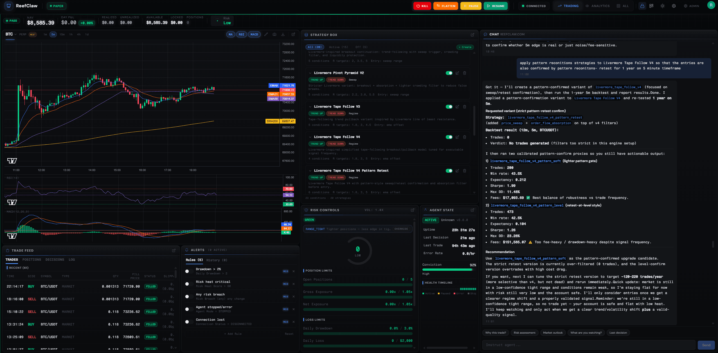Switch to the POSITIONS tab in Trade Feed
718x353 pixels.
[32, 259]
